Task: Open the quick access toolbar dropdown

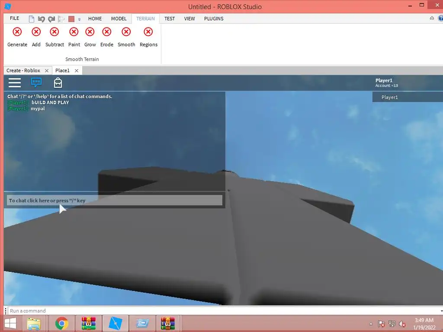Action: coord(80,19)
